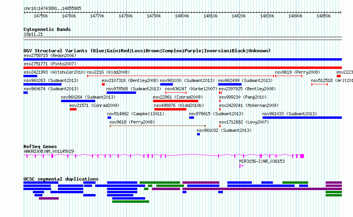The height and width of the screenshot is (217, 353).
Task: Open the esv22961 (Conrad2009) variant
Action: 178,97
